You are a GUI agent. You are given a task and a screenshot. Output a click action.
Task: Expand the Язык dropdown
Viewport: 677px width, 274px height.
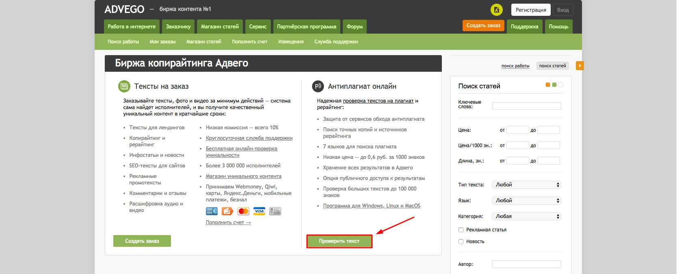[526, 201]
